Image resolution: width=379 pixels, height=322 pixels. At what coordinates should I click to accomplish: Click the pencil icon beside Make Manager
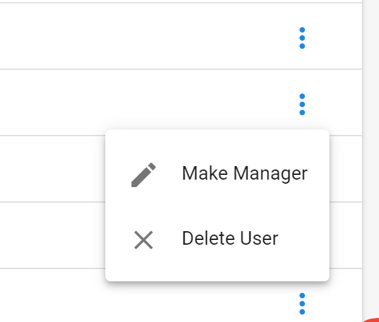tap(143, 175)
